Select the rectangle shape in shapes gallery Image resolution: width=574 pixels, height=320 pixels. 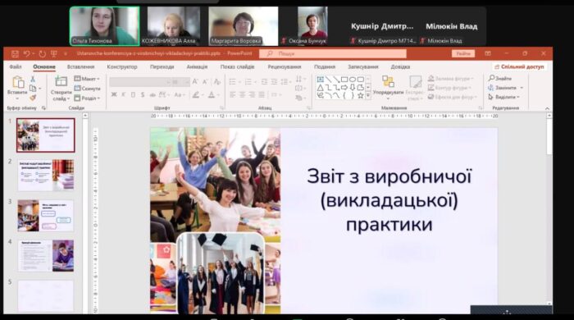tap(344, 79)
